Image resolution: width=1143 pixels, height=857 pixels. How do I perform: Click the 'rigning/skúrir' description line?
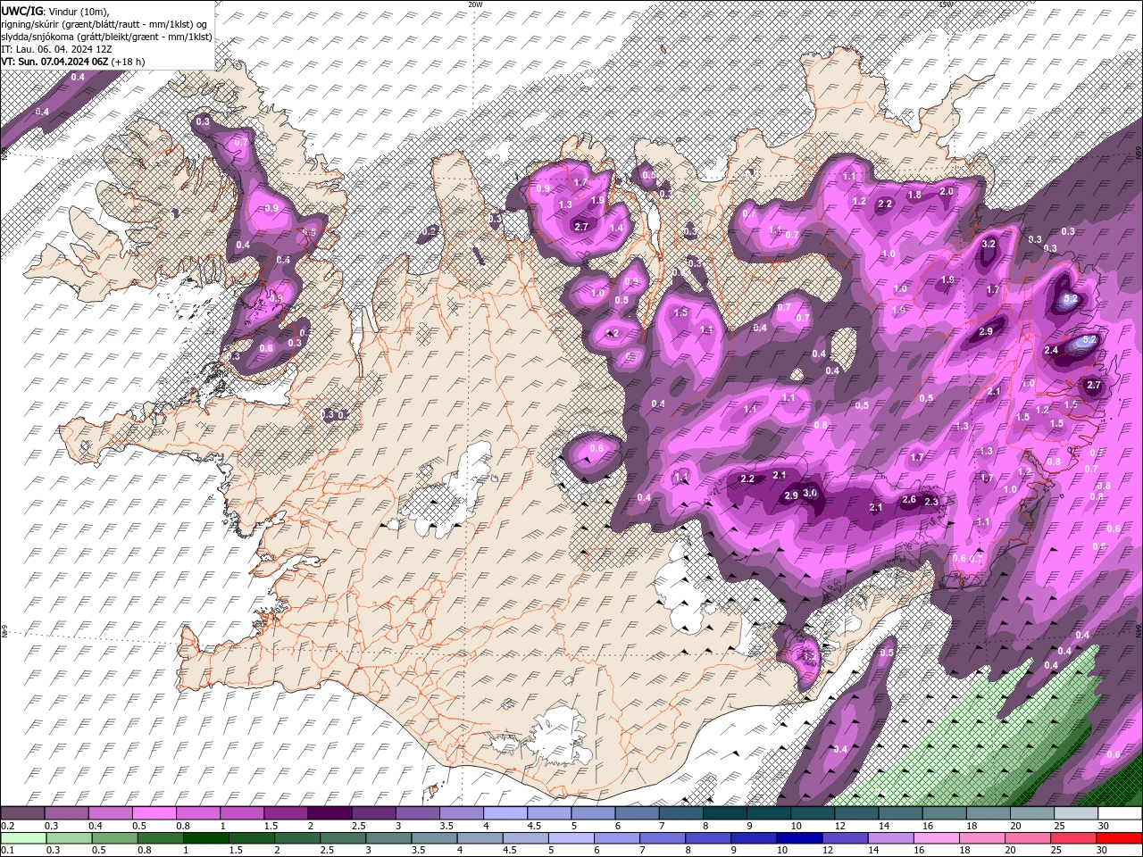(105, 24)
